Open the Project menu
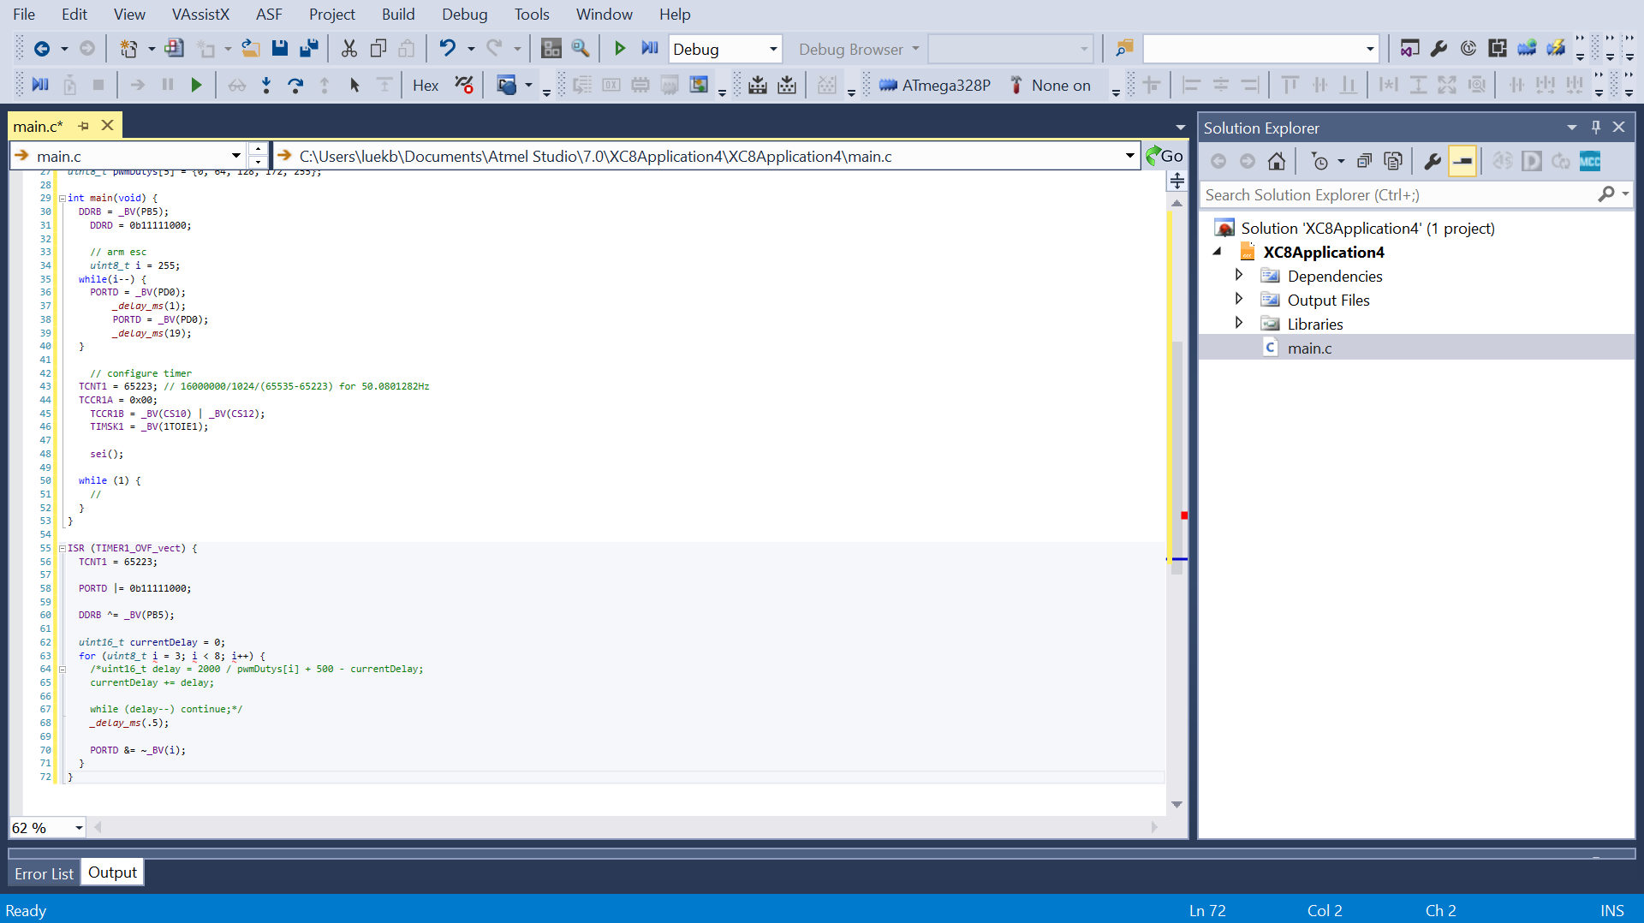 (332, 15)
